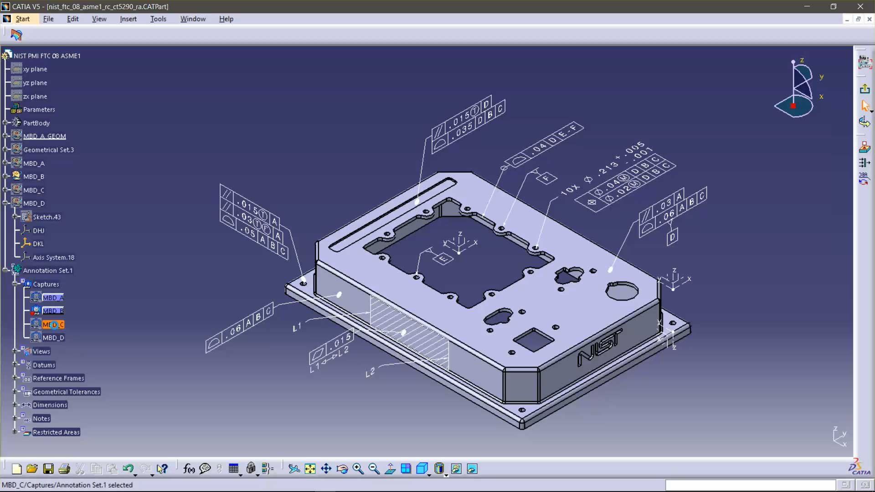Select Sketch.43 in the tree
Viewport: 875px width, 492px height.
(x=46, y=217)
